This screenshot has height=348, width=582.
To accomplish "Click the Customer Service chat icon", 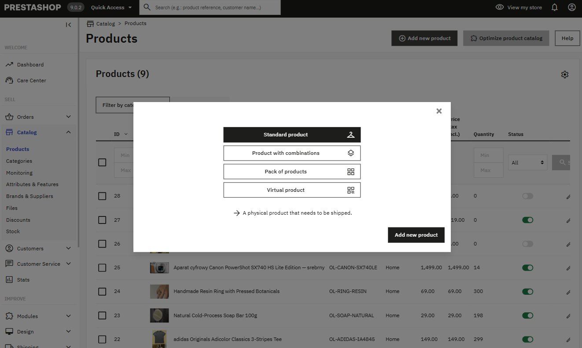I will click(x=9, y=264).
